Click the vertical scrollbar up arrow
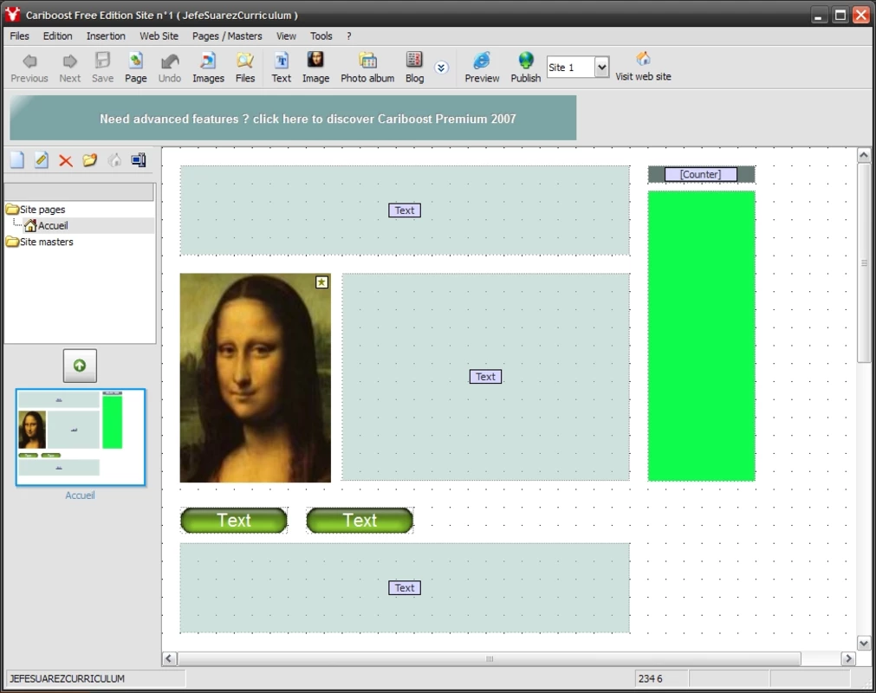Image resolution: width=876 pixels, height=693 pixels. [864, 155]
